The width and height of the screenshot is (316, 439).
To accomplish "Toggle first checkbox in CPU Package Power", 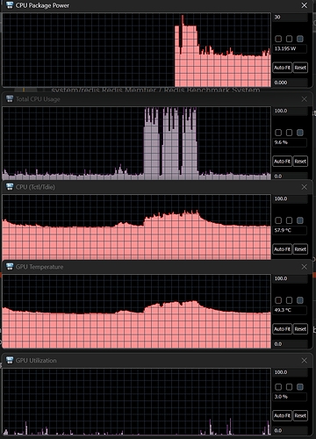I will 278,39.
